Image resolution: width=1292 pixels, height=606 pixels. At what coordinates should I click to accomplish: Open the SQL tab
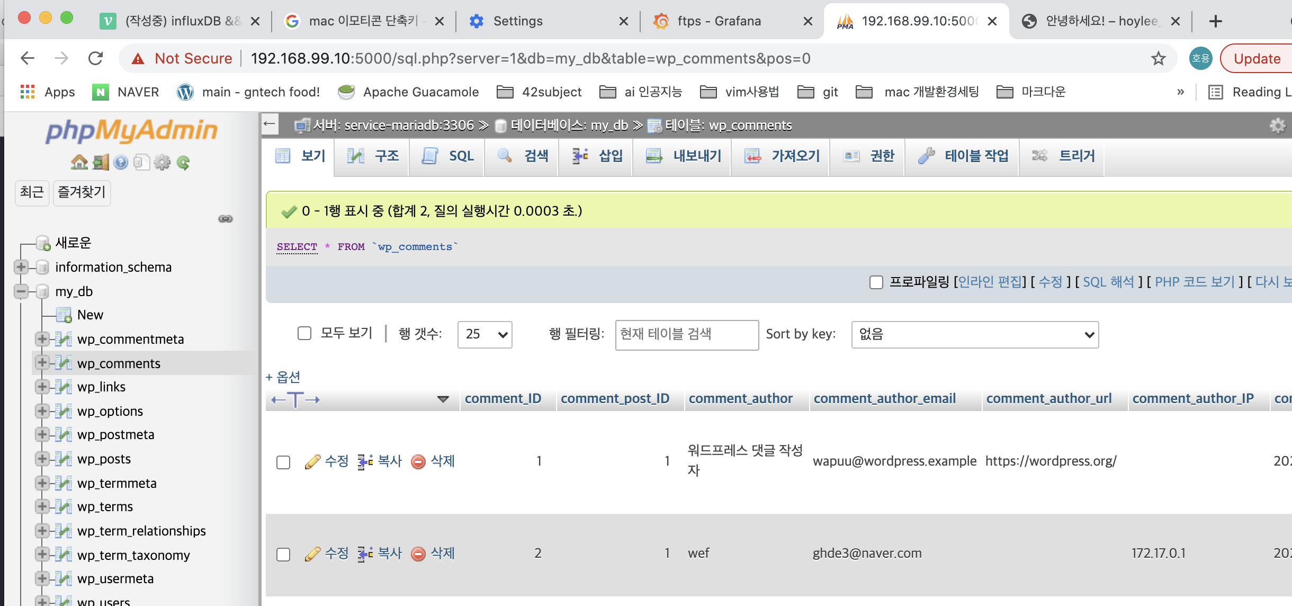point(447,156)
